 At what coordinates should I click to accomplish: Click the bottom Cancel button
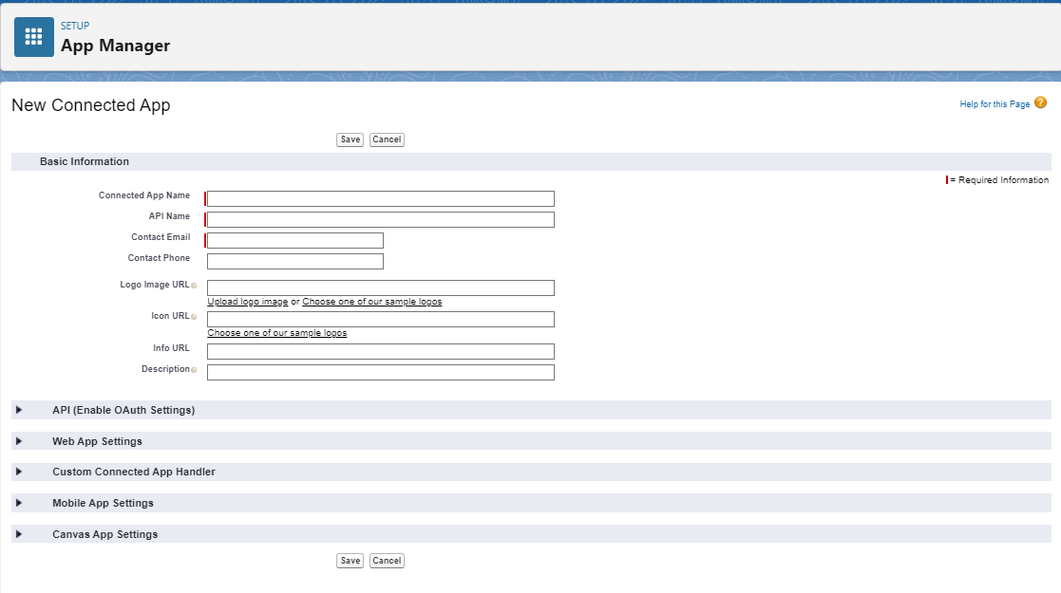(387, 561)
